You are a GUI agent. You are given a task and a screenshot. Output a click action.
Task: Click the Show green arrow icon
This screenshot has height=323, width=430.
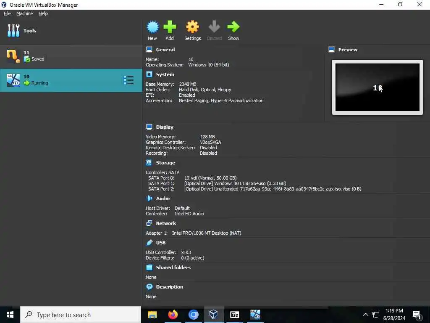click(233, 27)
